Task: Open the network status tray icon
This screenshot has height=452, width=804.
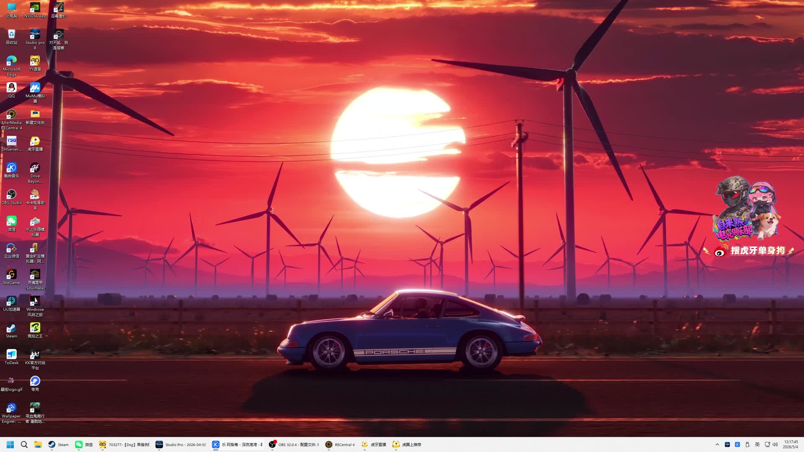Action: [767, 444]
